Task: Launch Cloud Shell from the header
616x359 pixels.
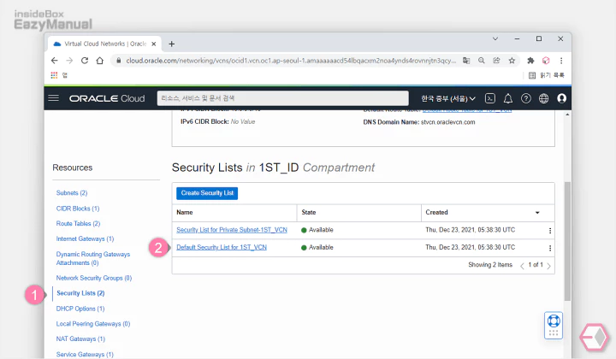Action: pos(490,98)
